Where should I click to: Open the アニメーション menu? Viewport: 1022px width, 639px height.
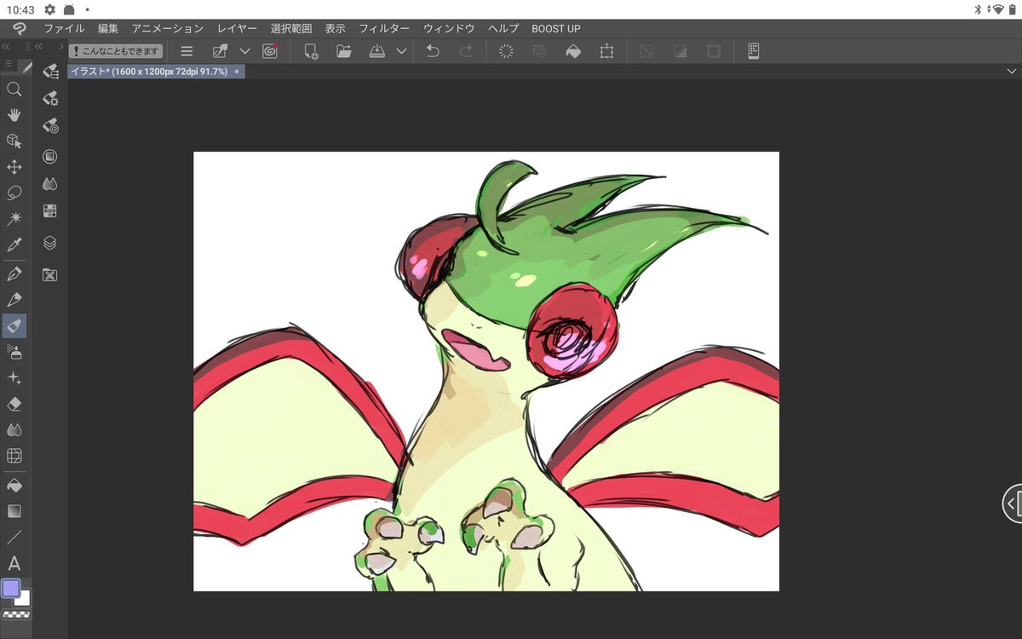pos(168,28)
